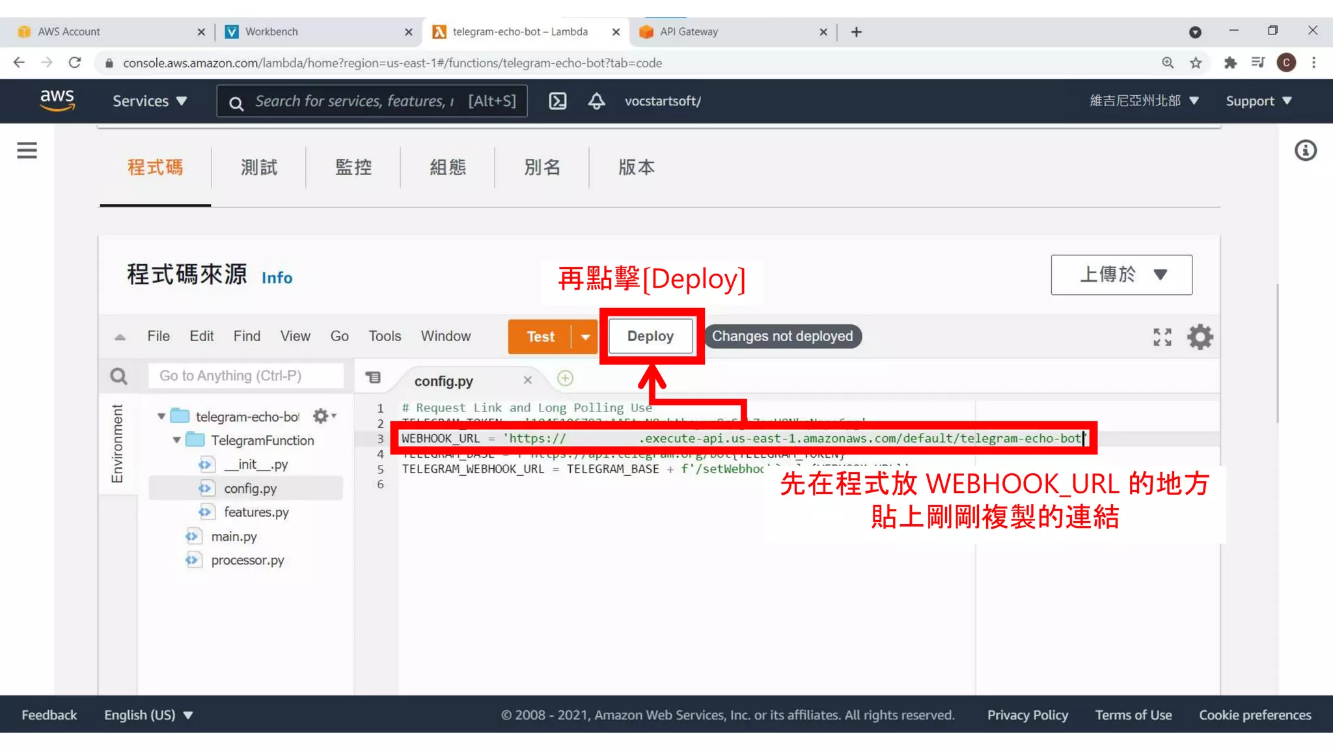The image size is (1333, 750).
Task: Open browser zoom magnifier icon
Action: click(1168, 62)
